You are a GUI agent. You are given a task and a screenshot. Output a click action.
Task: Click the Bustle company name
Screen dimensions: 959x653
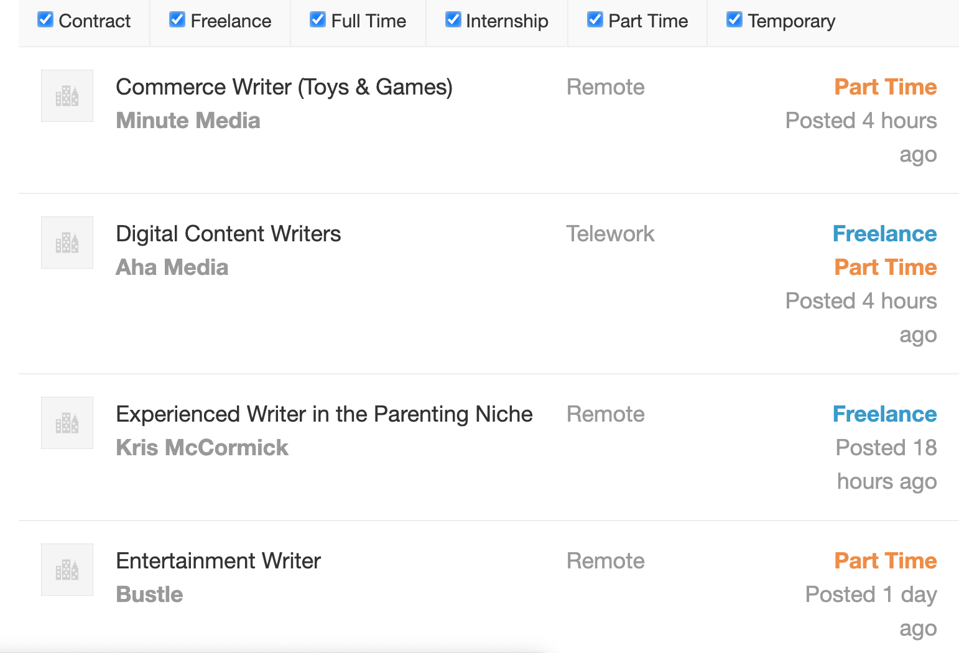149,595
